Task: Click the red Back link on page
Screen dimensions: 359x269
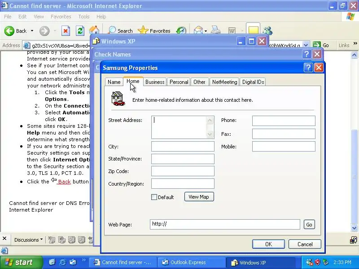Action: (x=64, y=182)
